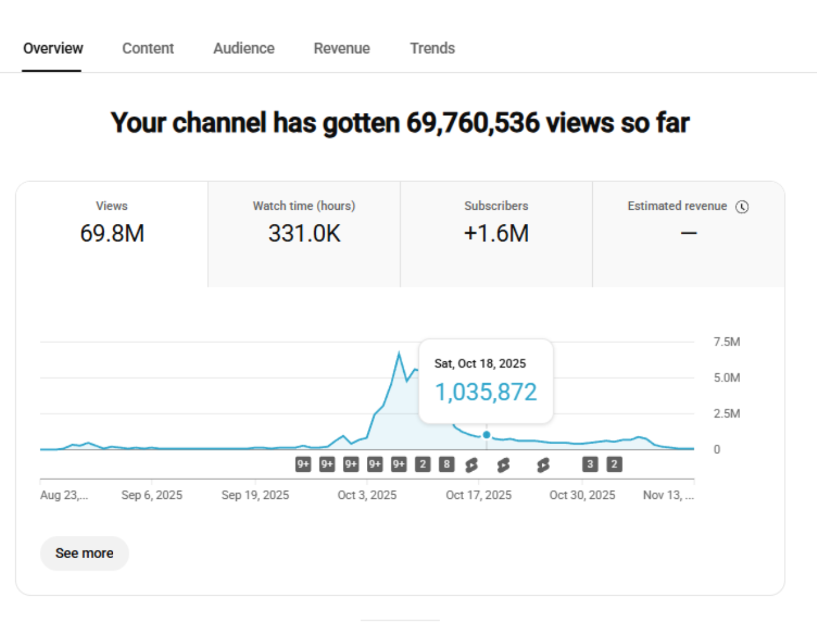Go to the Revenue tab
Viewport: 817px width, 631px height.
pyautogui.click(x=342, y=48)
